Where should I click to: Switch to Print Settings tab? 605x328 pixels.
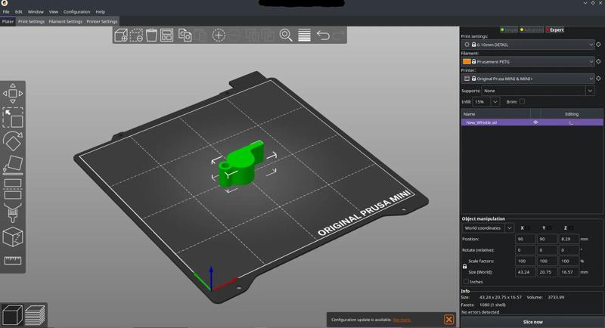tap(31, 22)
